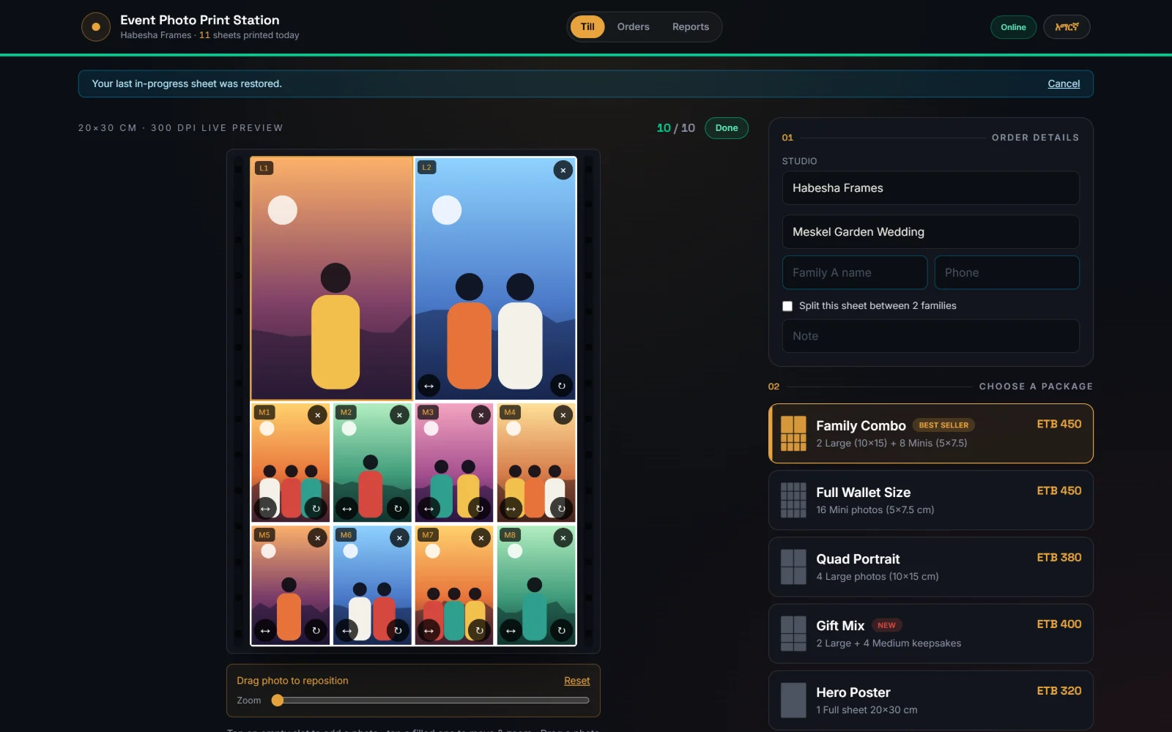Focus the Family A name field
Screen dimensions: 1172x732
pyautogui.click(x=855, y=272)
